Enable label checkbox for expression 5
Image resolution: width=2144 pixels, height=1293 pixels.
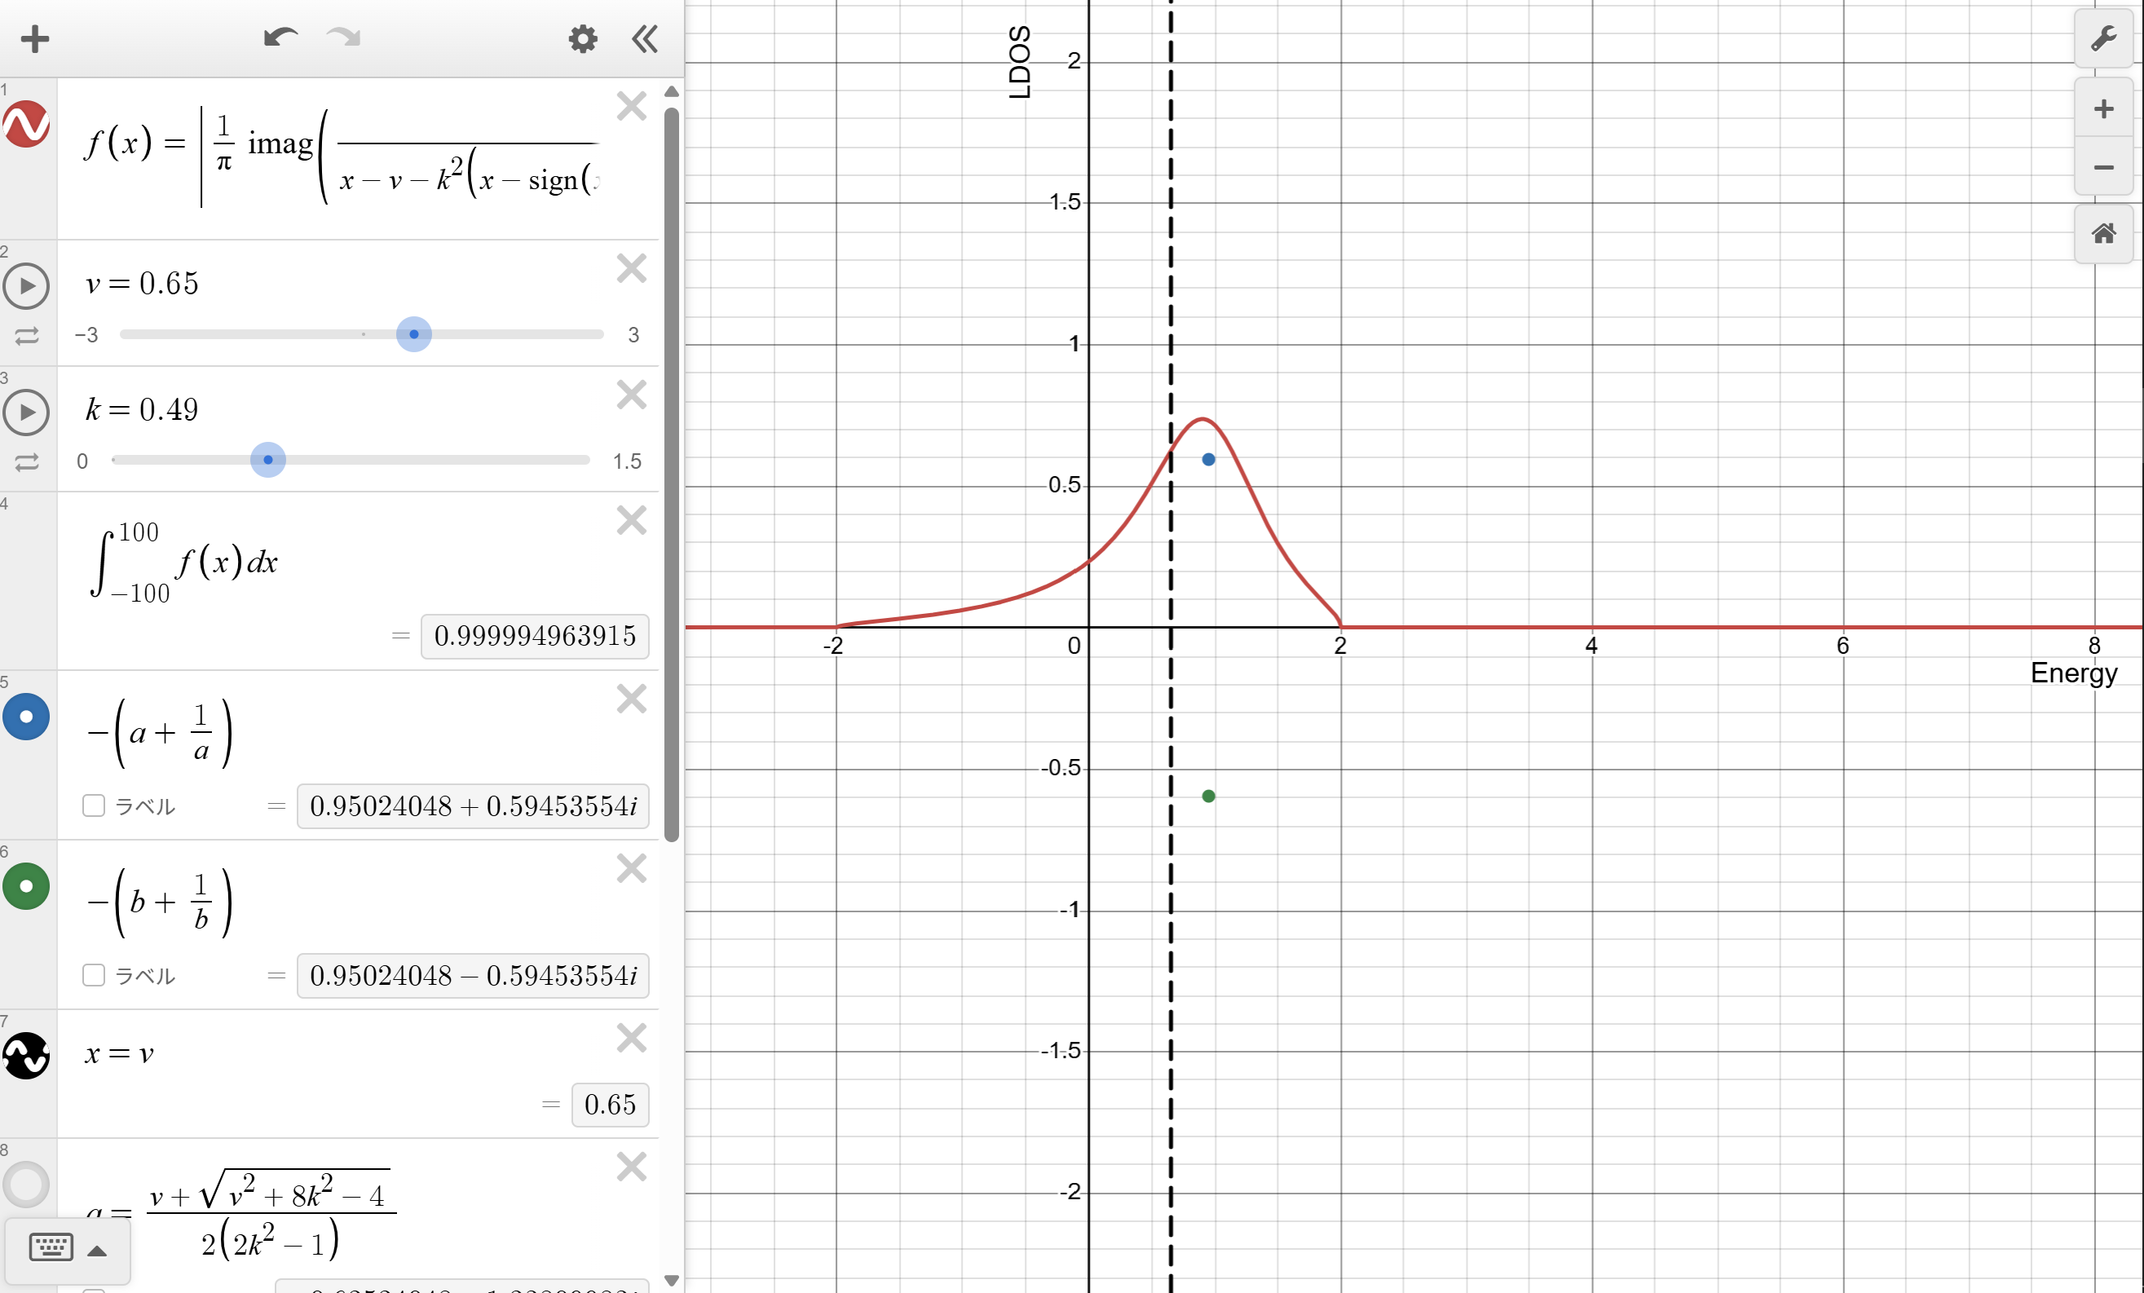tap(94, 805)
